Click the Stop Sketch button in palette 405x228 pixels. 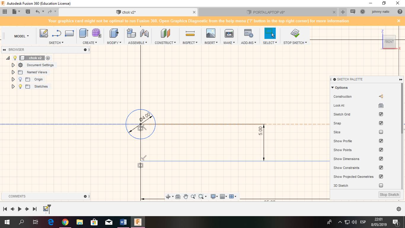(x=389, y=195)
